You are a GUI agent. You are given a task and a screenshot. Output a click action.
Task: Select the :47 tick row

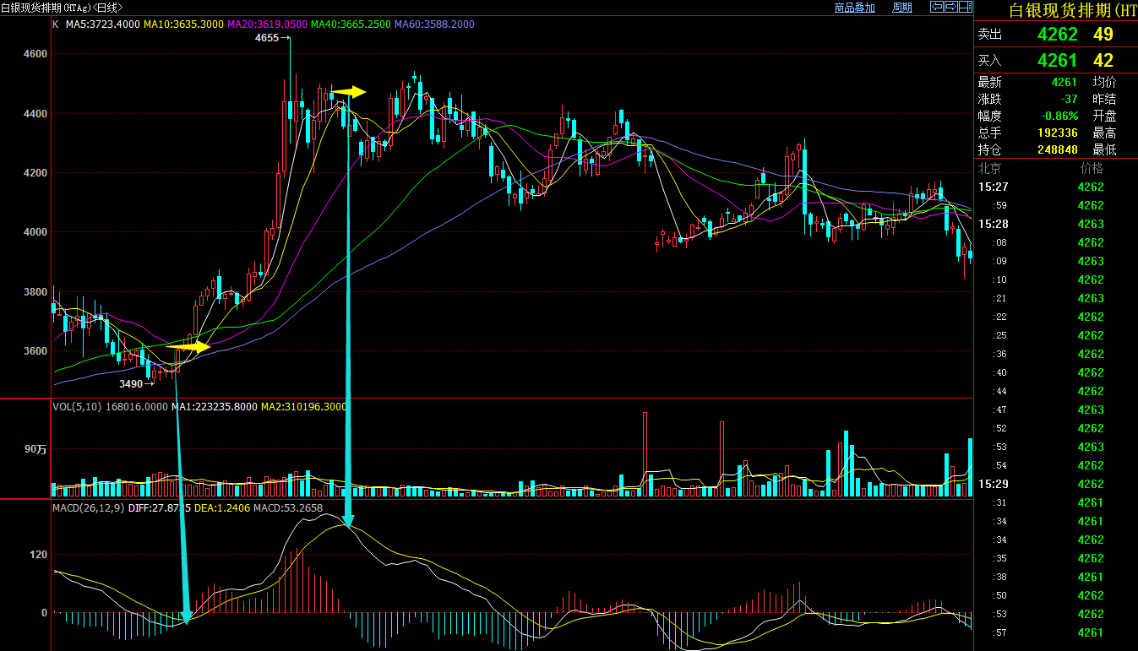click(1056, 410)
